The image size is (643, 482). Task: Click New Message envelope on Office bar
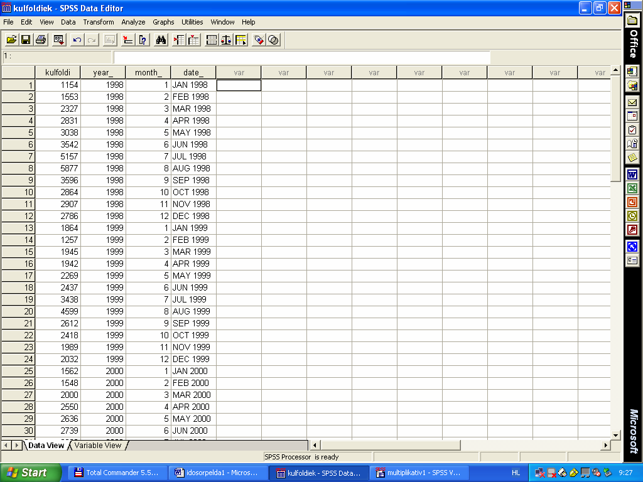click(x=632, y=102)
